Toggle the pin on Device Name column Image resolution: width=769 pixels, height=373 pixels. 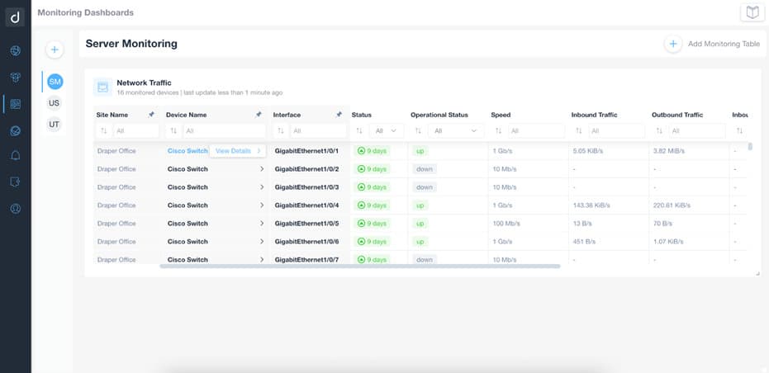(259, 115)
